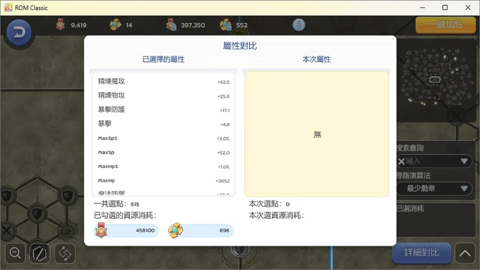
Task: Click the locked badge icon showing 552
Action: pyautogui.click(x=226, y=25)
